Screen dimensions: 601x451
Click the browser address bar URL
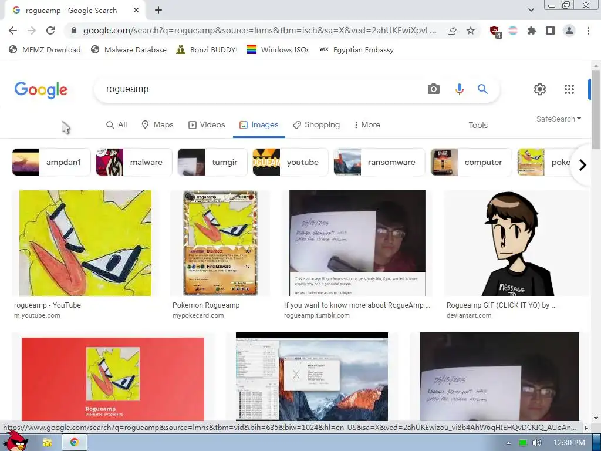point(259,31)
